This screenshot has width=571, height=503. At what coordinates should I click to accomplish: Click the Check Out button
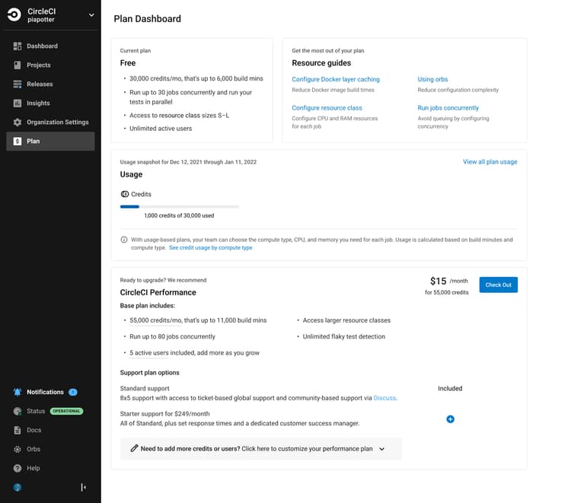click(x=498, y=285)
